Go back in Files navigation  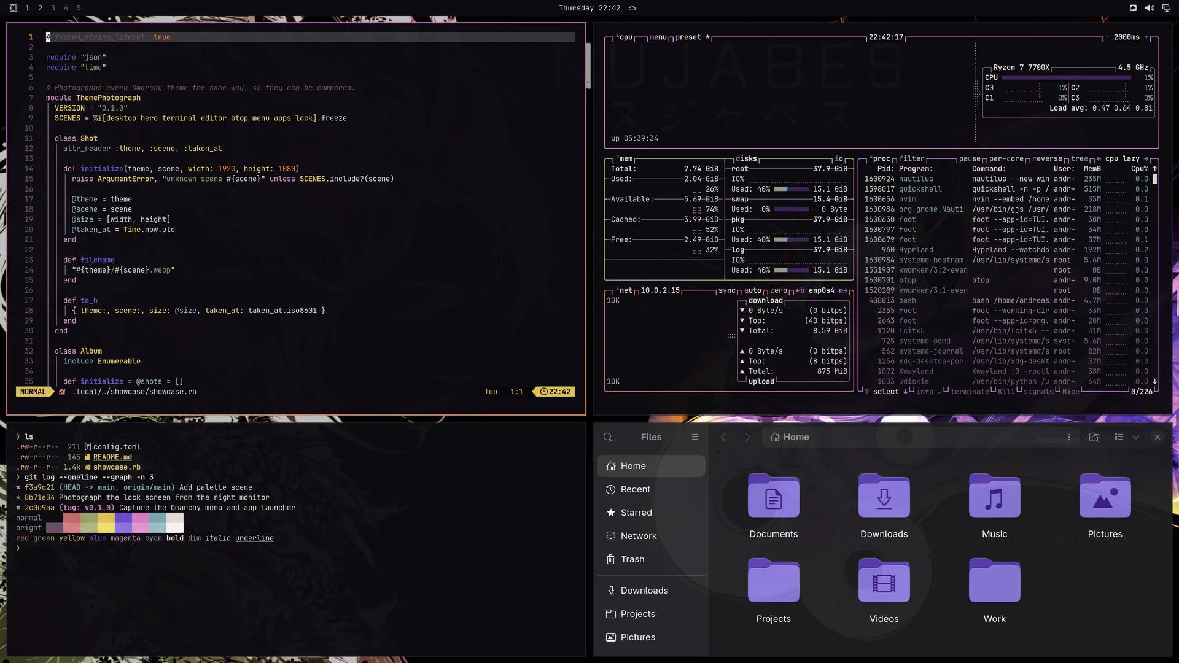pos(723,437)
